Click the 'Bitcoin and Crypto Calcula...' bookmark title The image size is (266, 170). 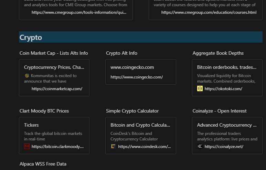coord(140,125)
